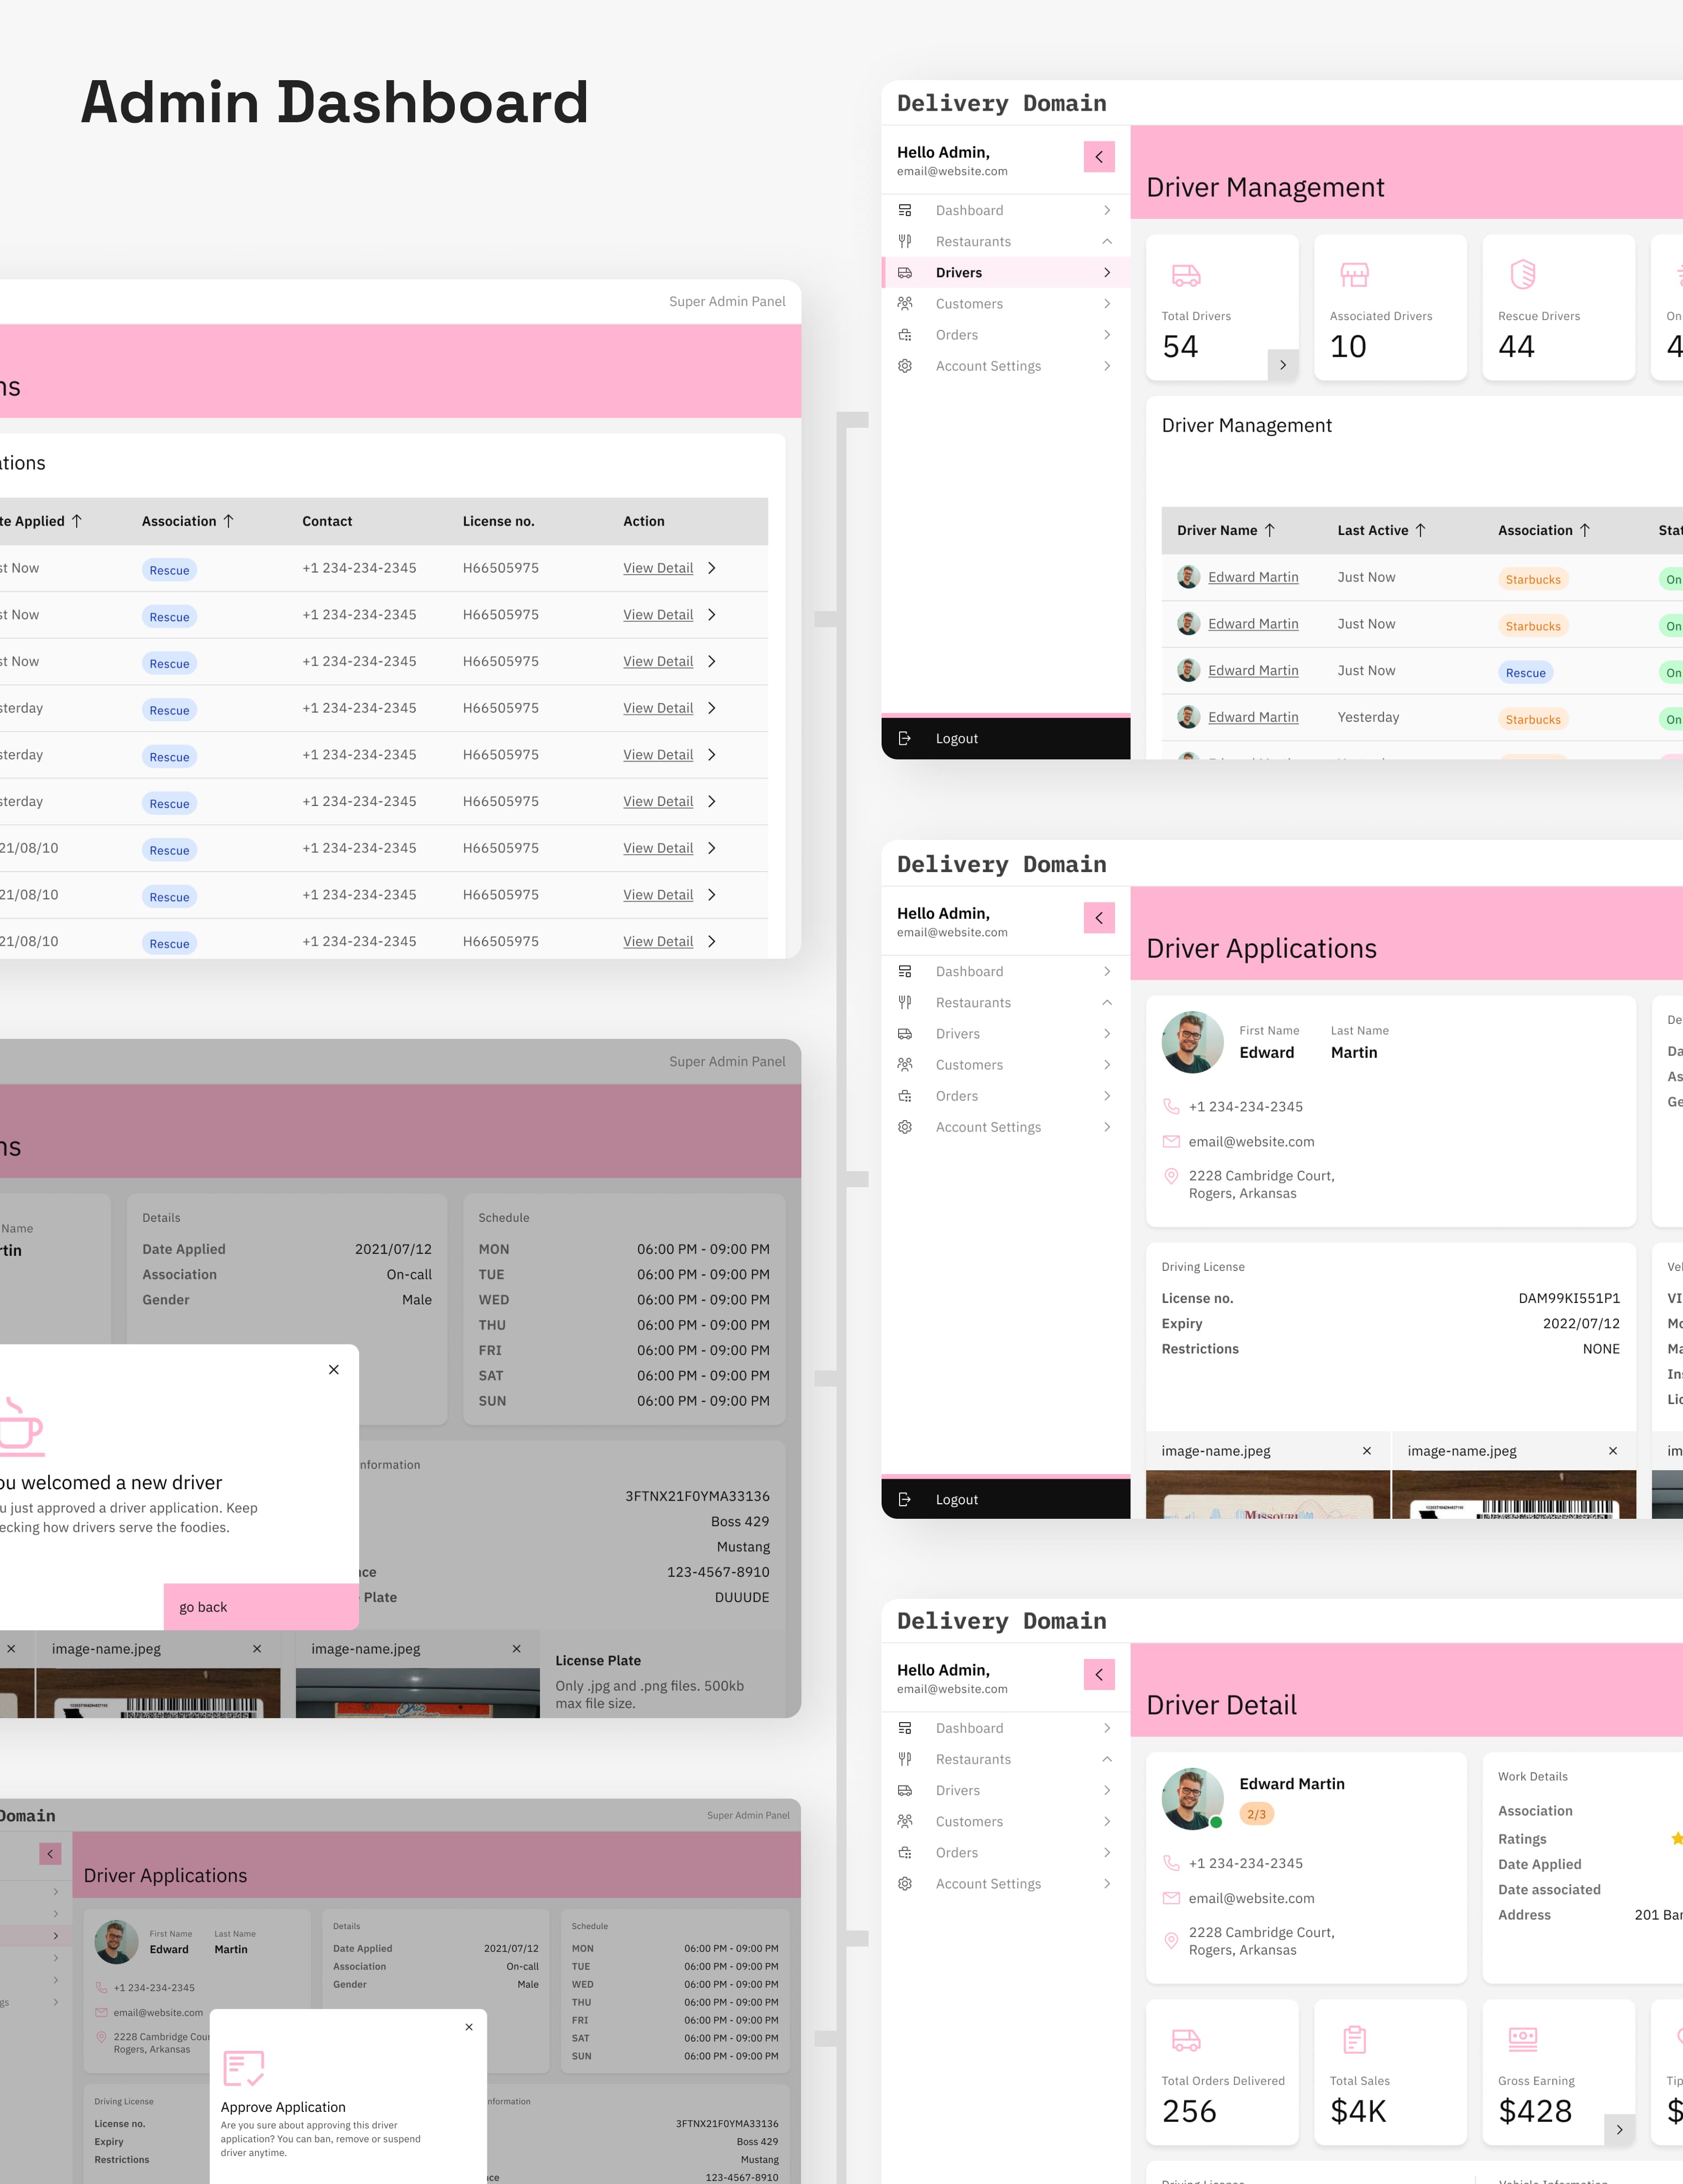Sort by Driver Name using its arrow
Screen dimensions: 1683x2184
coord(1270,530)
